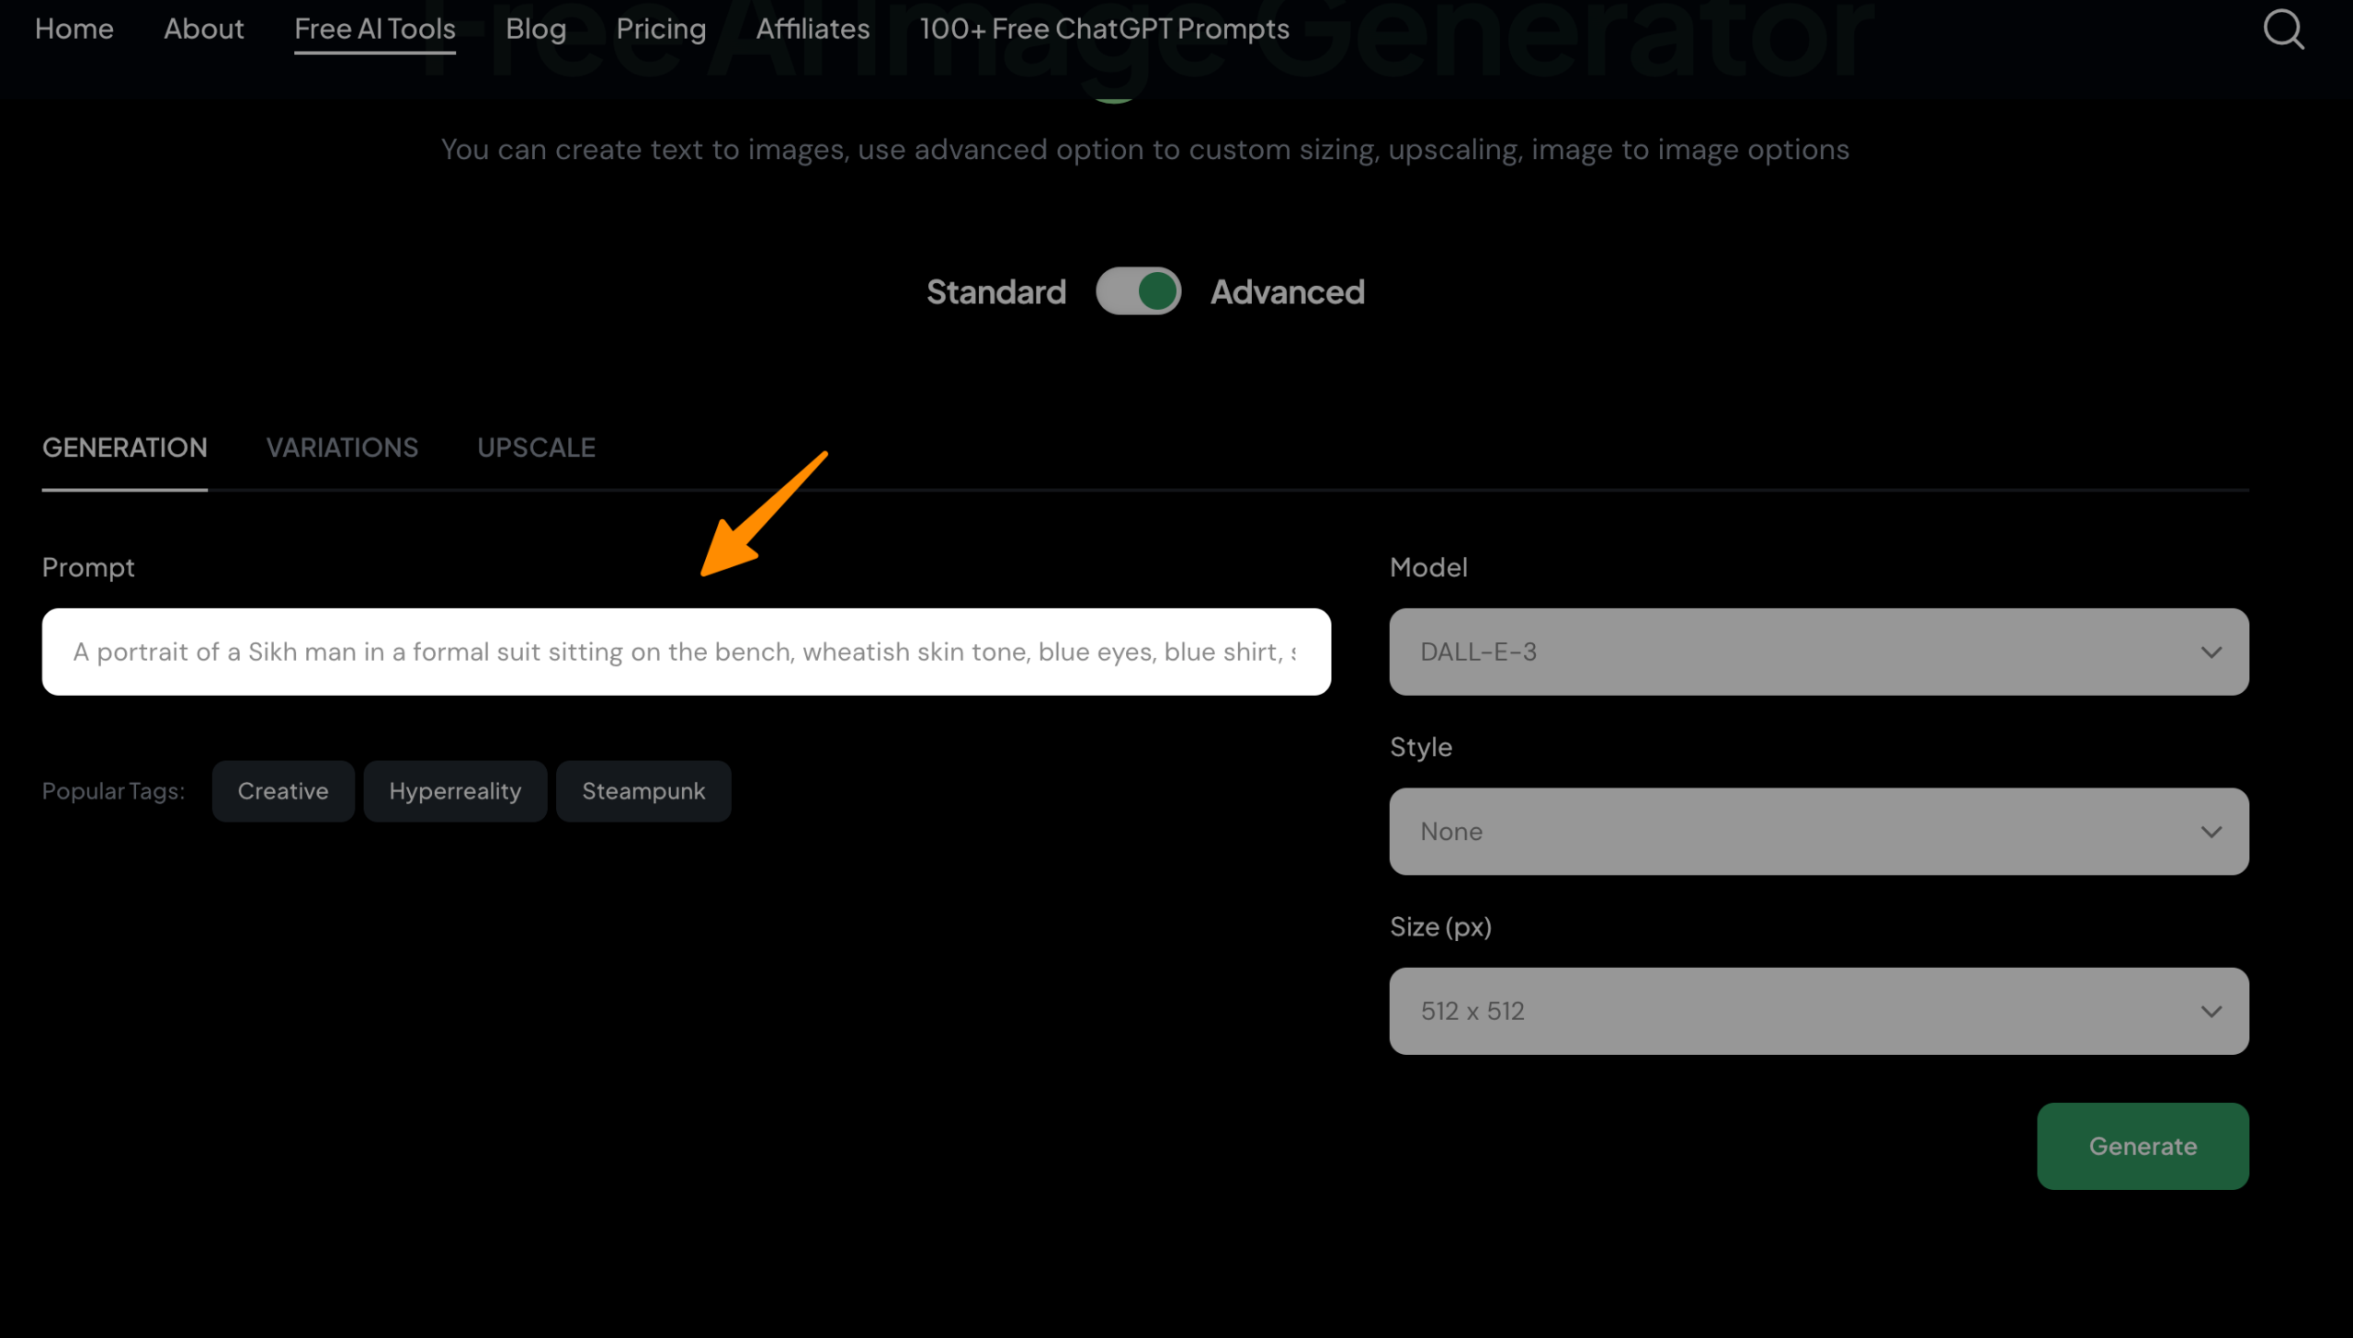Open the Free AI Tools menu
Image resolution: width=2353 pixels, height=1338 pixels.
point(375,28)
